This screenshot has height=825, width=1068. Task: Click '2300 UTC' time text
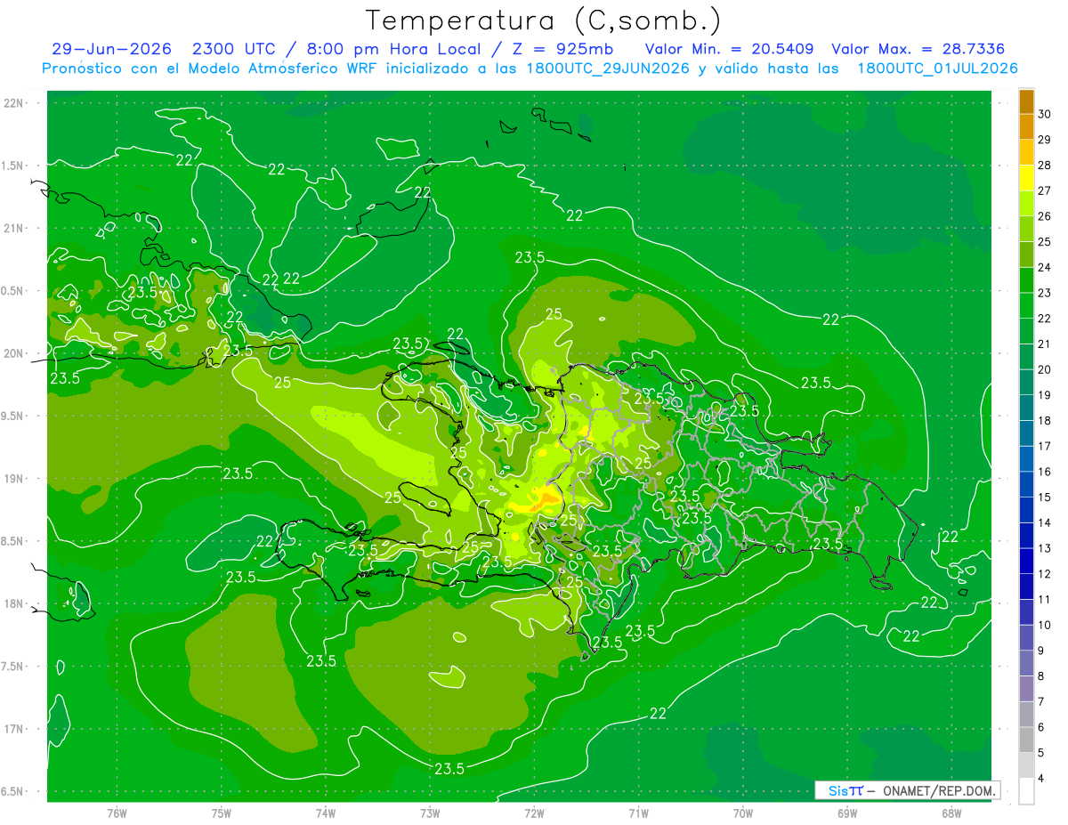[x=234, y=50]
